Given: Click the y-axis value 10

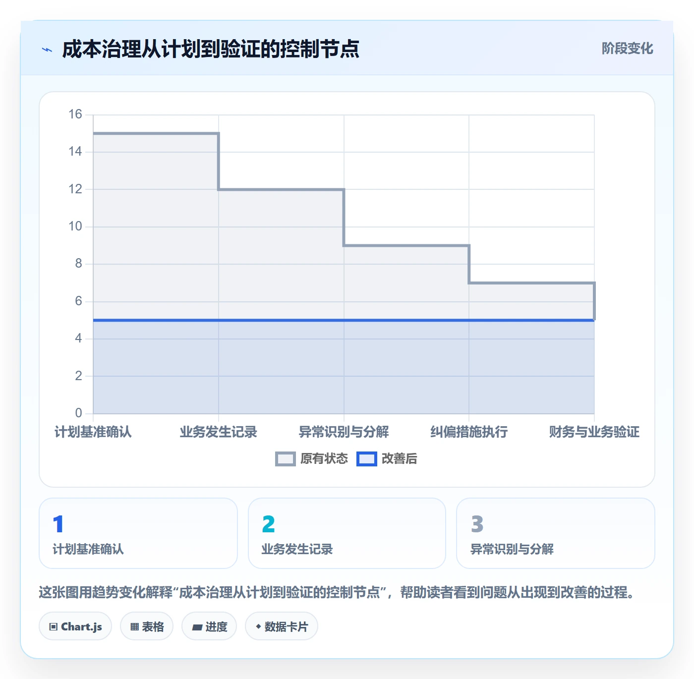Looking at the screenshot, I should pos(75,226).
